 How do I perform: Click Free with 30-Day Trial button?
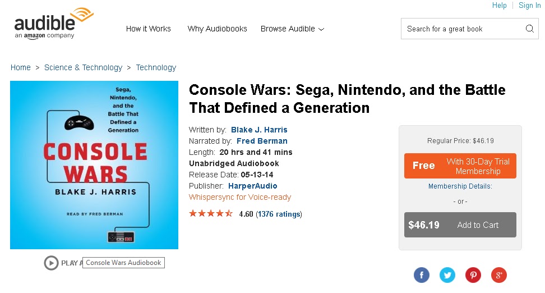point(460,166)
